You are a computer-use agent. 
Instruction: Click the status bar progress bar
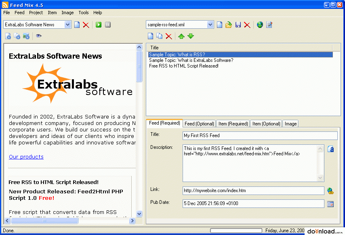[236, 231]
